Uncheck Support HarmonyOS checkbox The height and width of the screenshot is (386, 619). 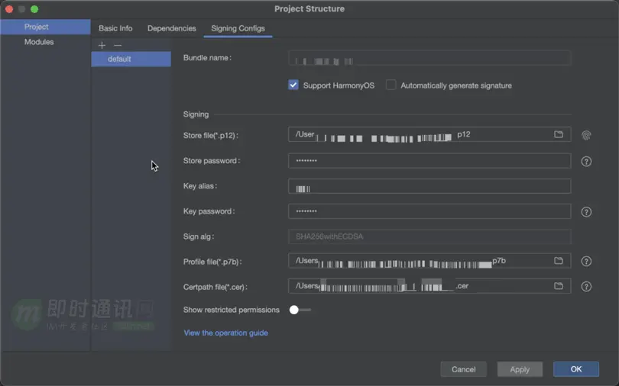coord(293,85)
